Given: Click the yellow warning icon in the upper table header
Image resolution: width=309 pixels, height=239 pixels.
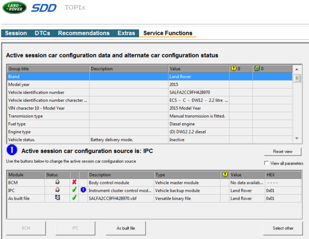Looking at the screenshot, I should pyautogui.click(x=233, y=68).
